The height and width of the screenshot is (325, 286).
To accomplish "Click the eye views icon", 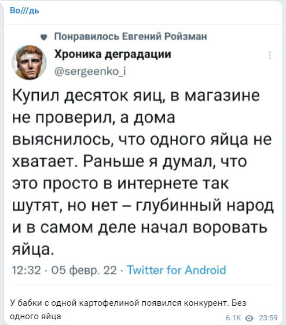I will pos(249,318).
